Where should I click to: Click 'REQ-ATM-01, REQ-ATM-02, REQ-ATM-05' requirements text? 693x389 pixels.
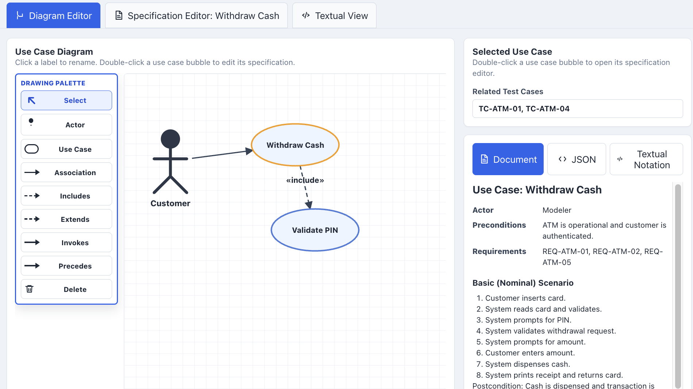pyautogui.click(x=602, y=257)
